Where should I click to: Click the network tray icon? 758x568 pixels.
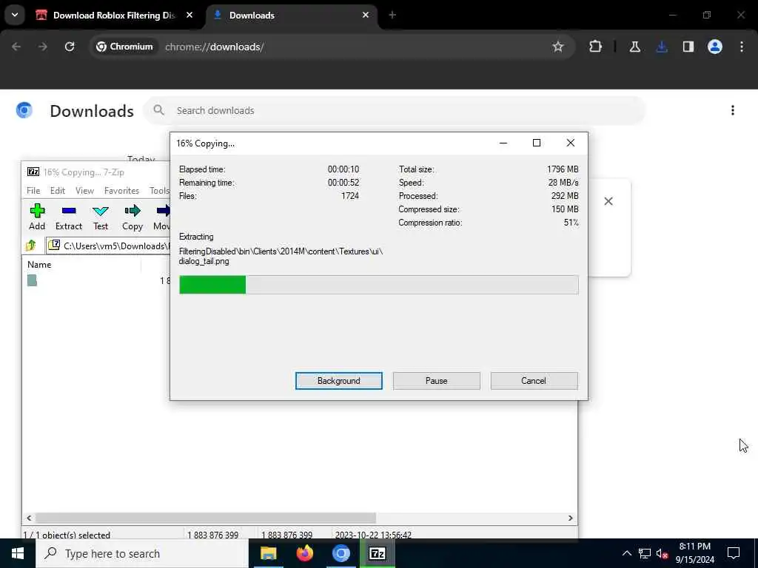pos(645,553)
